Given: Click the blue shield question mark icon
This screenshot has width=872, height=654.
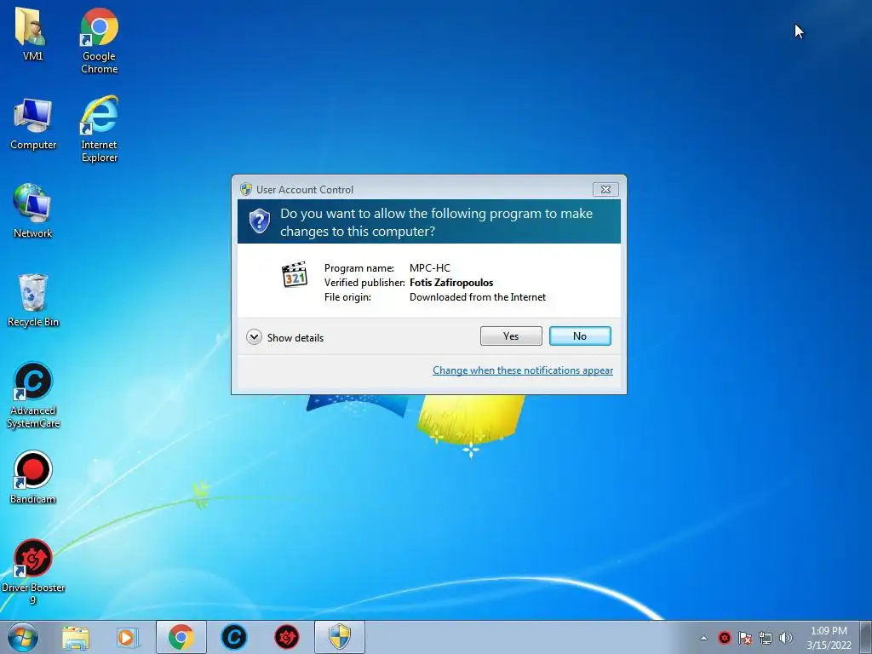Looking at the screenshot, I should (x=259, y=221).
